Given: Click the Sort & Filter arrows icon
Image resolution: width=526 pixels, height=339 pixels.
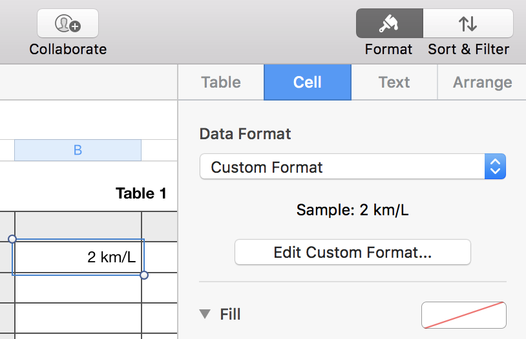Looking at the screenshot, I should pos(468,24).
